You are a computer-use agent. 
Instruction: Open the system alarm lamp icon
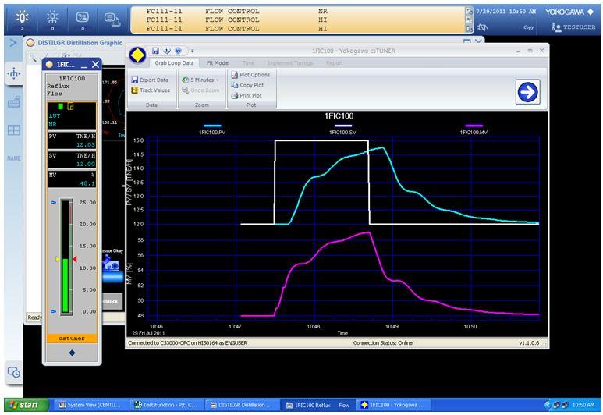pyautogui.click(x=52, y=18)
